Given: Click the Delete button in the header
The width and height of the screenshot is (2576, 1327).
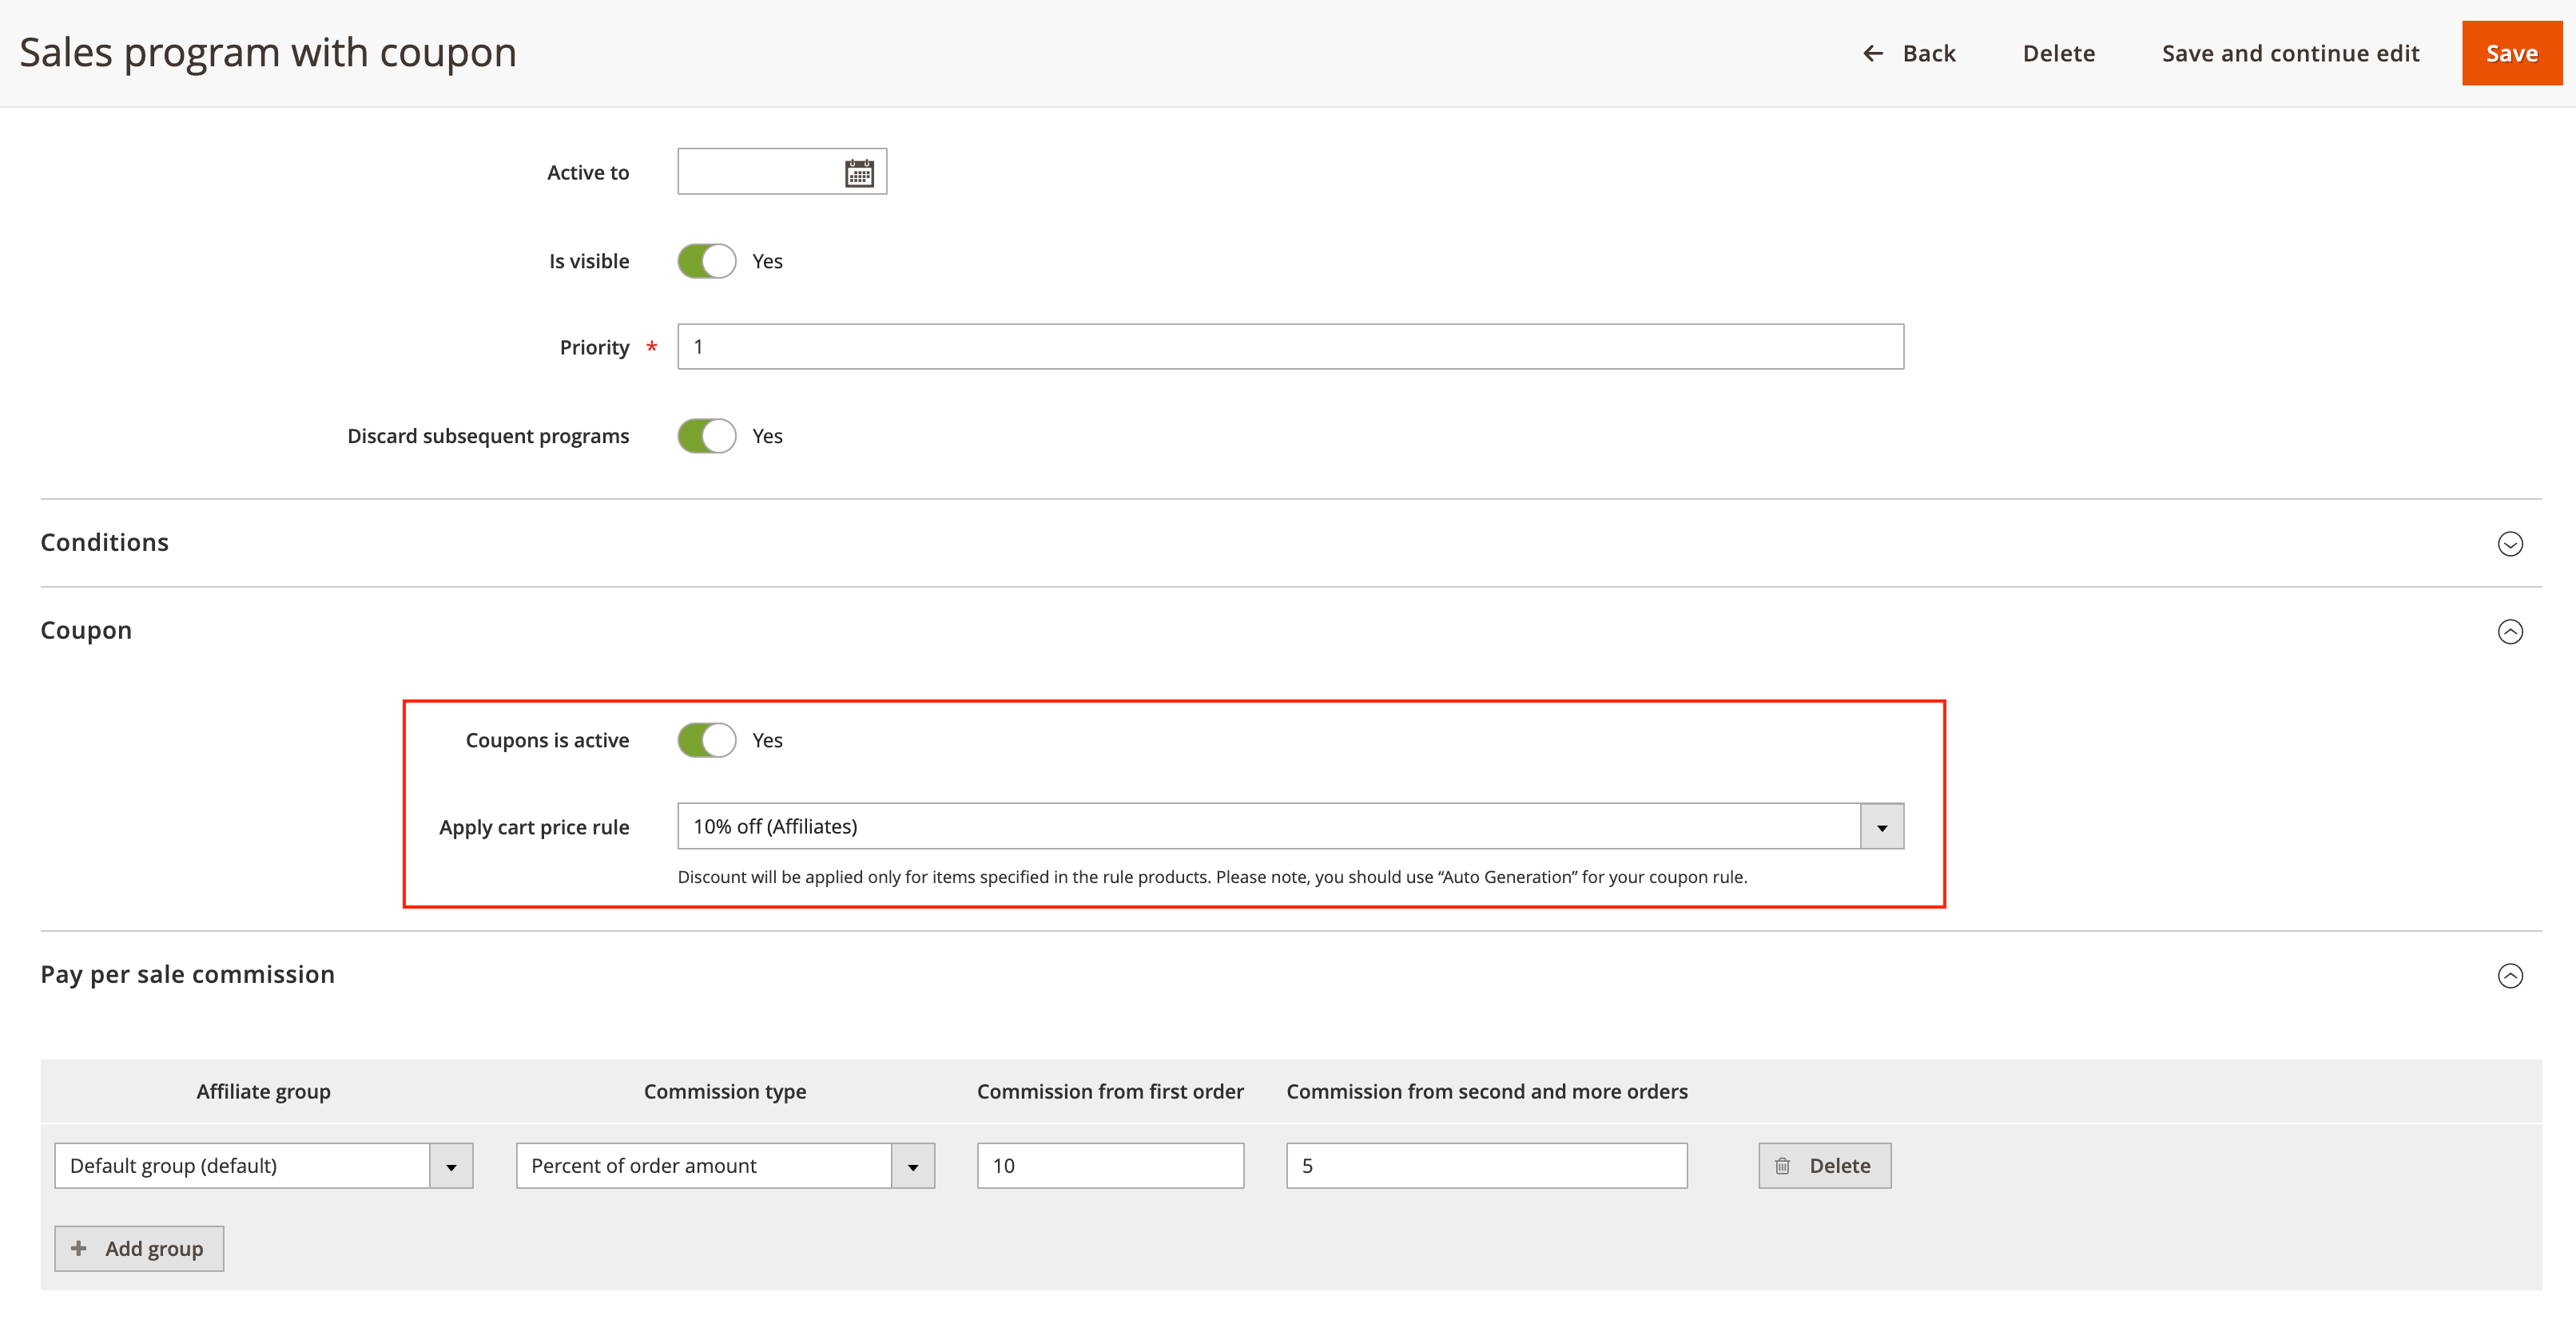Looking at the screenshot, I should point(2059,53).
